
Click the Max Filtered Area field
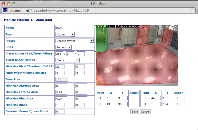(x=81, y=92)
